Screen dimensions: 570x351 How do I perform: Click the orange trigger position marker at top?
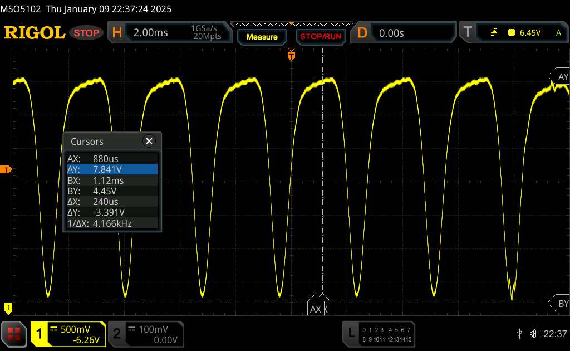pyautogui.click(x=291, y=55)
